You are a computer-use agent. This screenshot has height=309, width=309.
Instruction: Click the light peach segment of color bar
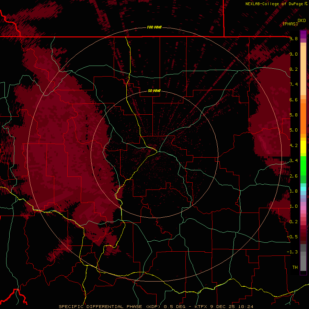pos(303,70)
